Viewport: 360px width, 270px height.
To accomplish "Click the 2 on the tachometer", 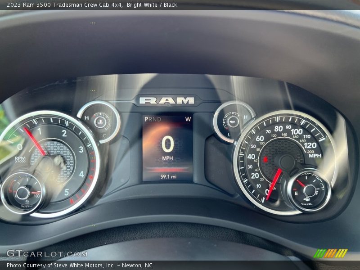I will pyautogui.click(x=64, y=133).
